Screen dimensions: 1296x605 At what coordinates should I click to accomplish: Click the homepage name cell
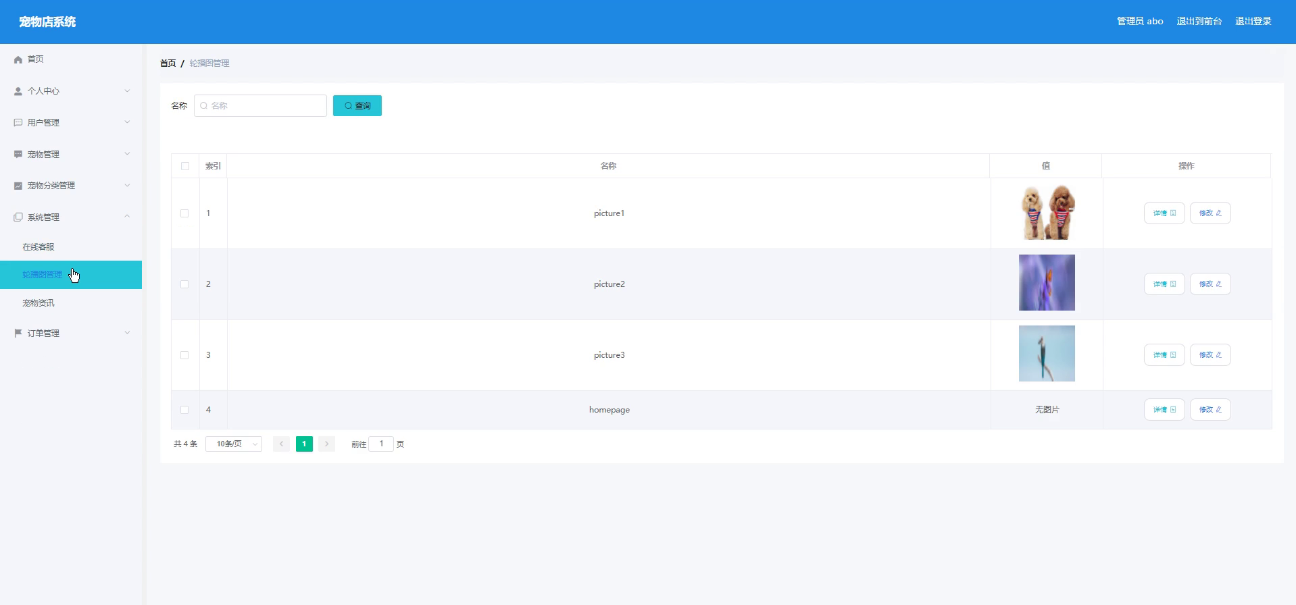(609, 410)
